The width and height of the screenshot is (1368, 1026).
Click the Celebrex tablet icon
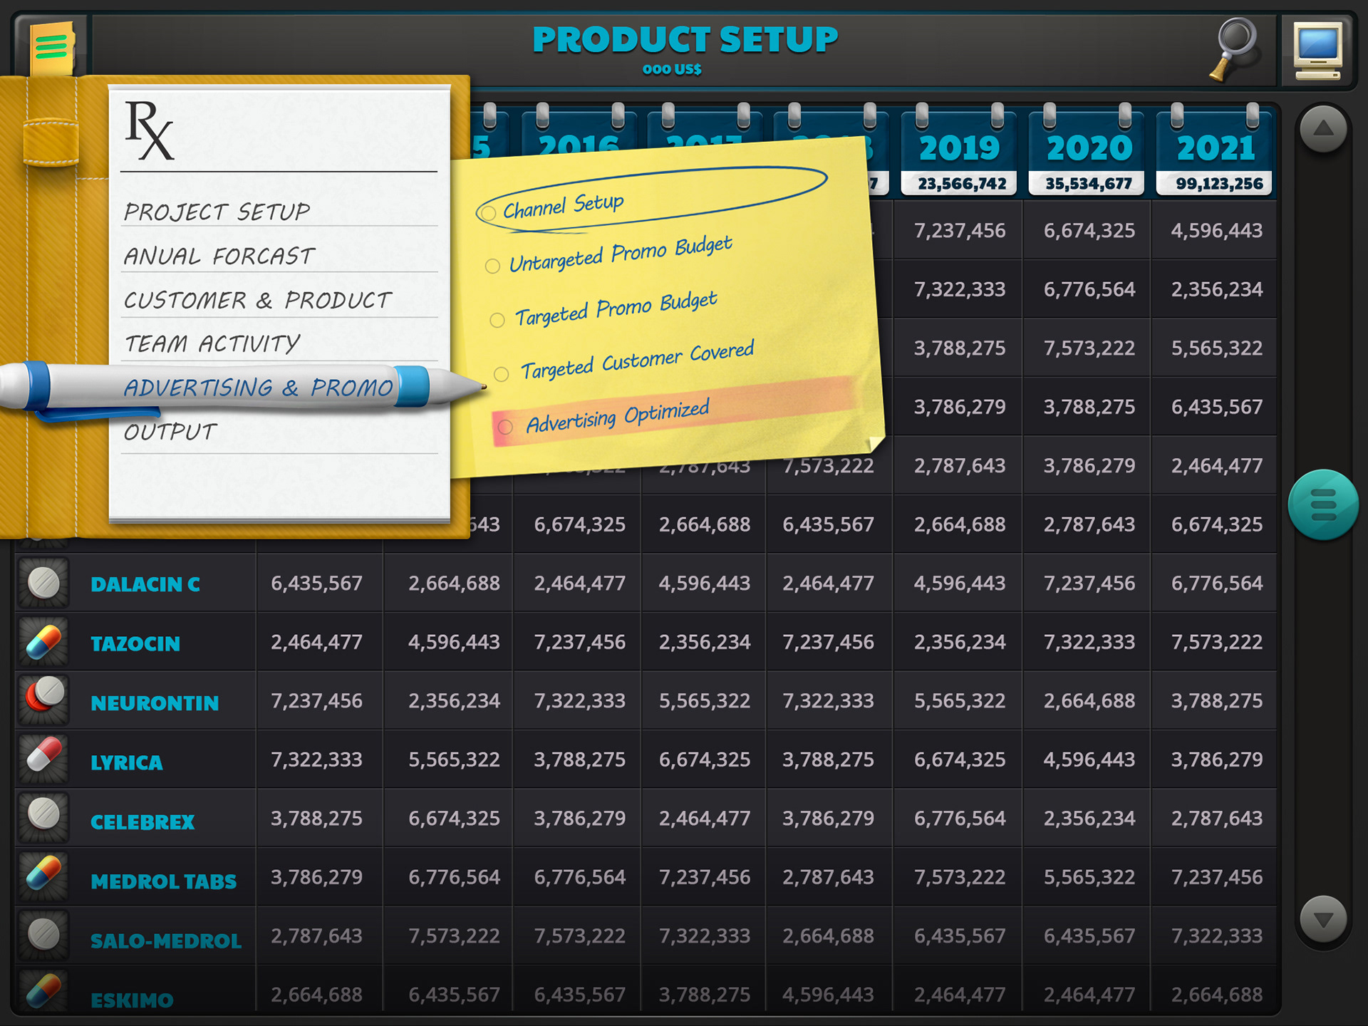click(43, 818)
